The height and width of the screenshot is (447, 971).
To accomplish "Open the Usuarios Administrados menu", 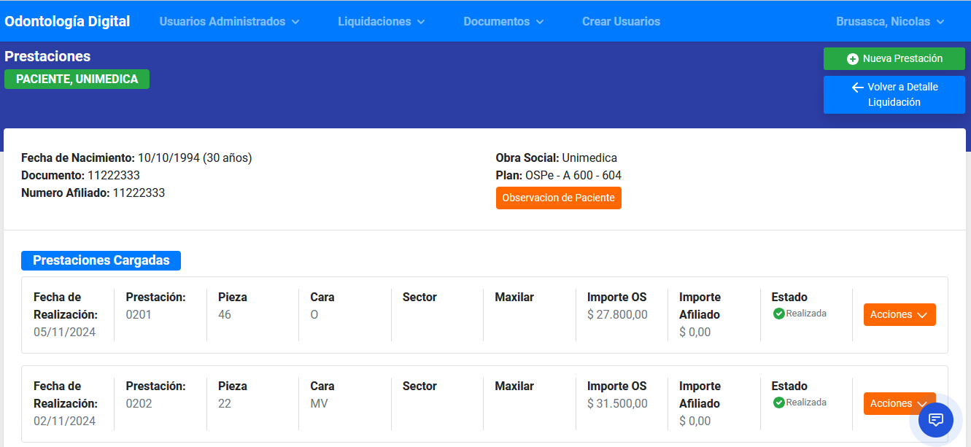I will point(228,21).
